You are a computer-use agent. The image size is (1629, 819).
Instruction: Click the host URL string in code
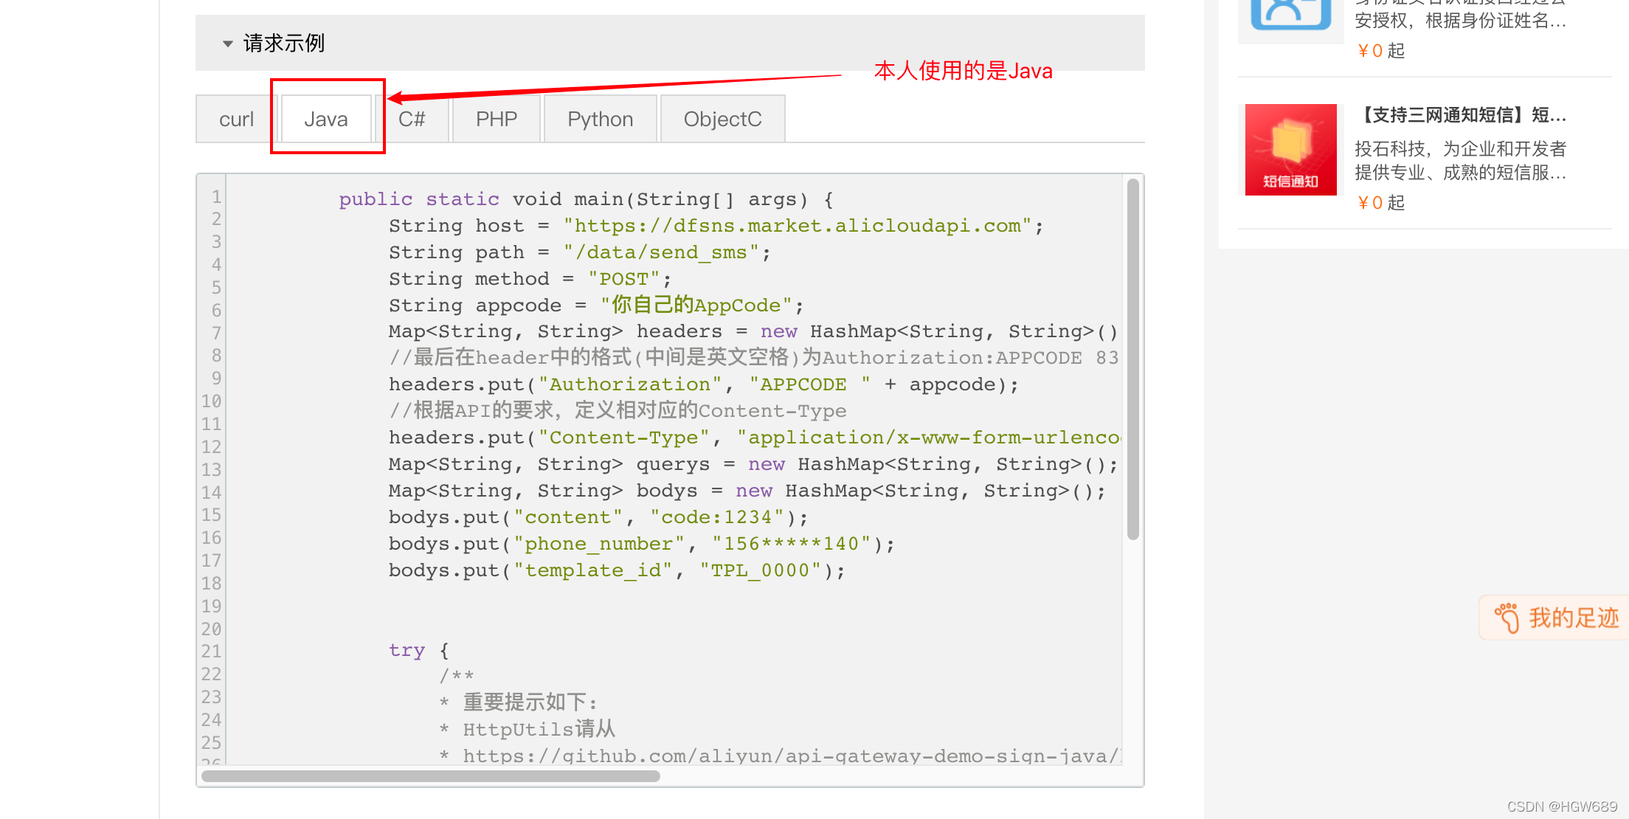coord(797,227)
